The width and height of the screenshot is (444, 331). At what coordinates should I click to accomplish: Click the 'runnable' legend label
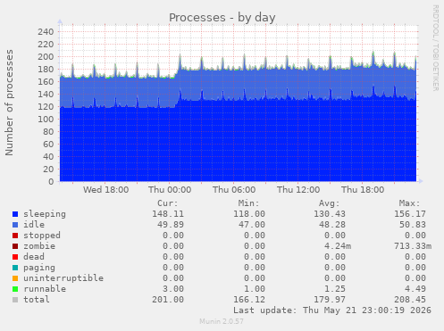pyautogui.click(x=45, y=289)
